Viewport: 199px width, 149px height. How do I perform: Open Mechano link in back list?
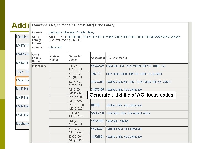22,124
